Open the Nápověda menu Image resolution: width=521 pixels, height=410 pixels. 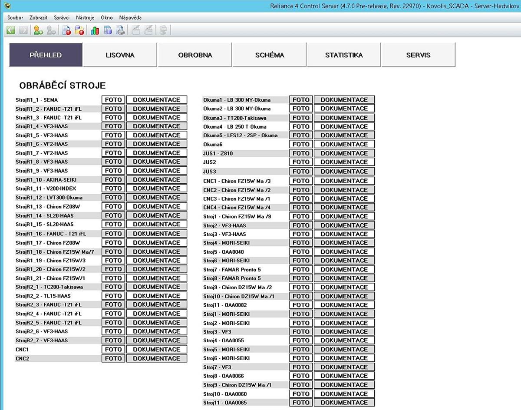(130, 18)
